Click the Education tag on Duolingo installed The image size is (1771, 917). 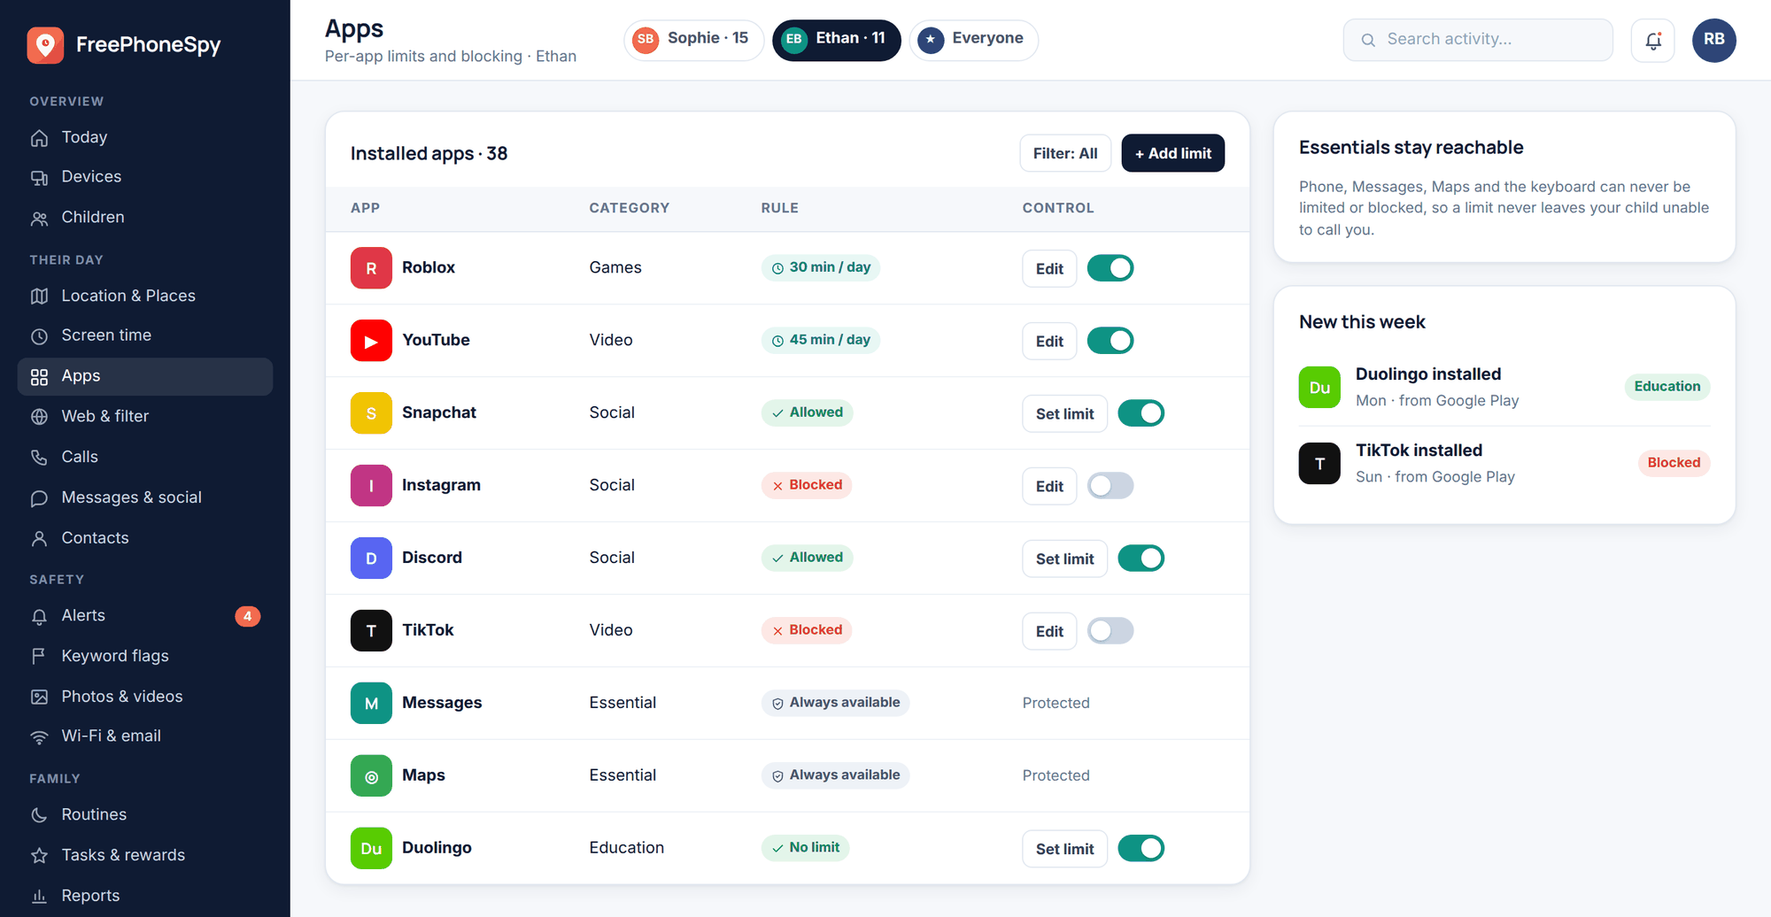(x=1667, y=387)
